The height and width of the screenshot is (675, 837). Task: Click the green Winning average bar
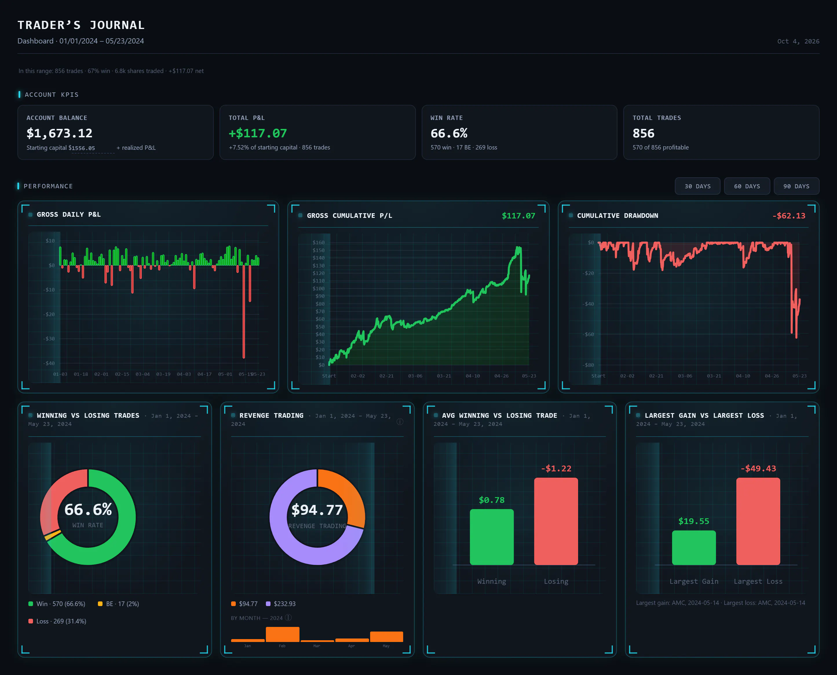click(x=491, y=537)
